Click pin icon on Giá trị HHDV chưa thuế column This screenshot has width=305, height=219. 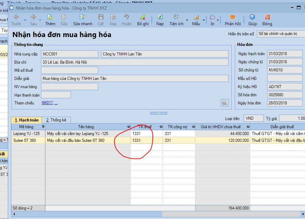[x=248, y=127]
